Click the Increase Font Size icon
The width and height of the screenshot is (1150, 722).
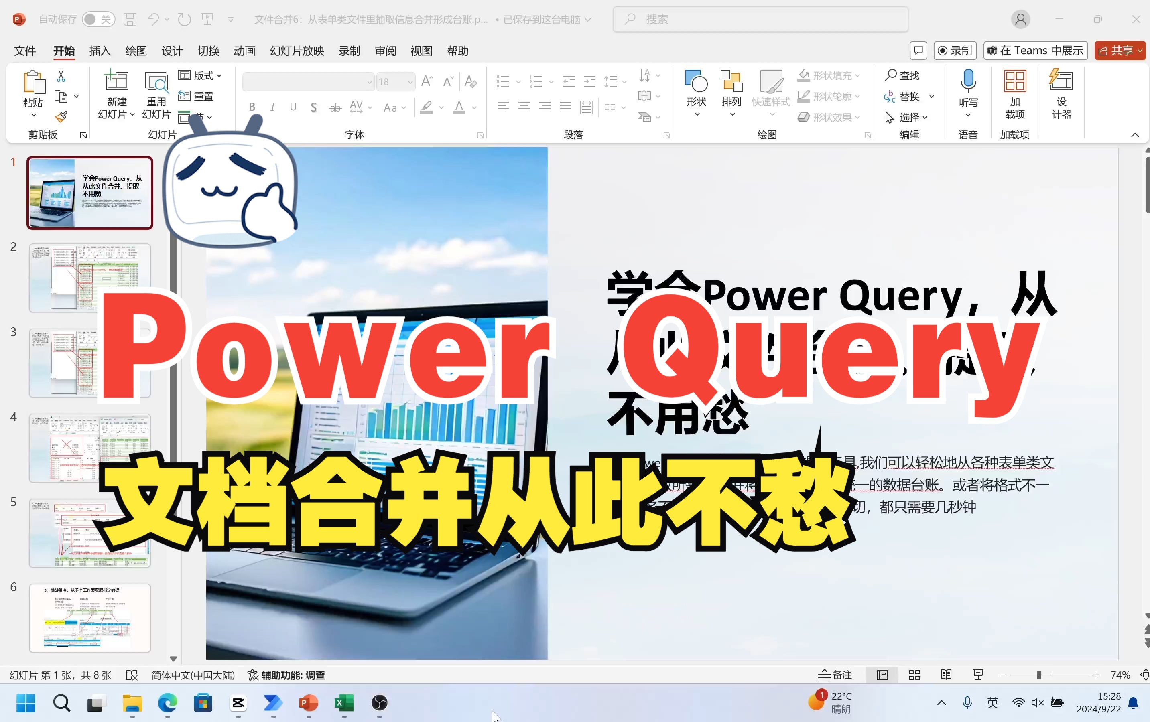click(x=427, y=81)
